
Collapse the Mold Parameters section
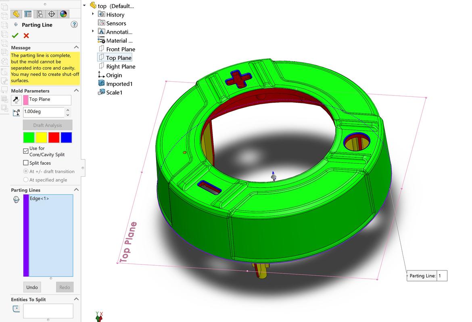coord(77,91)
